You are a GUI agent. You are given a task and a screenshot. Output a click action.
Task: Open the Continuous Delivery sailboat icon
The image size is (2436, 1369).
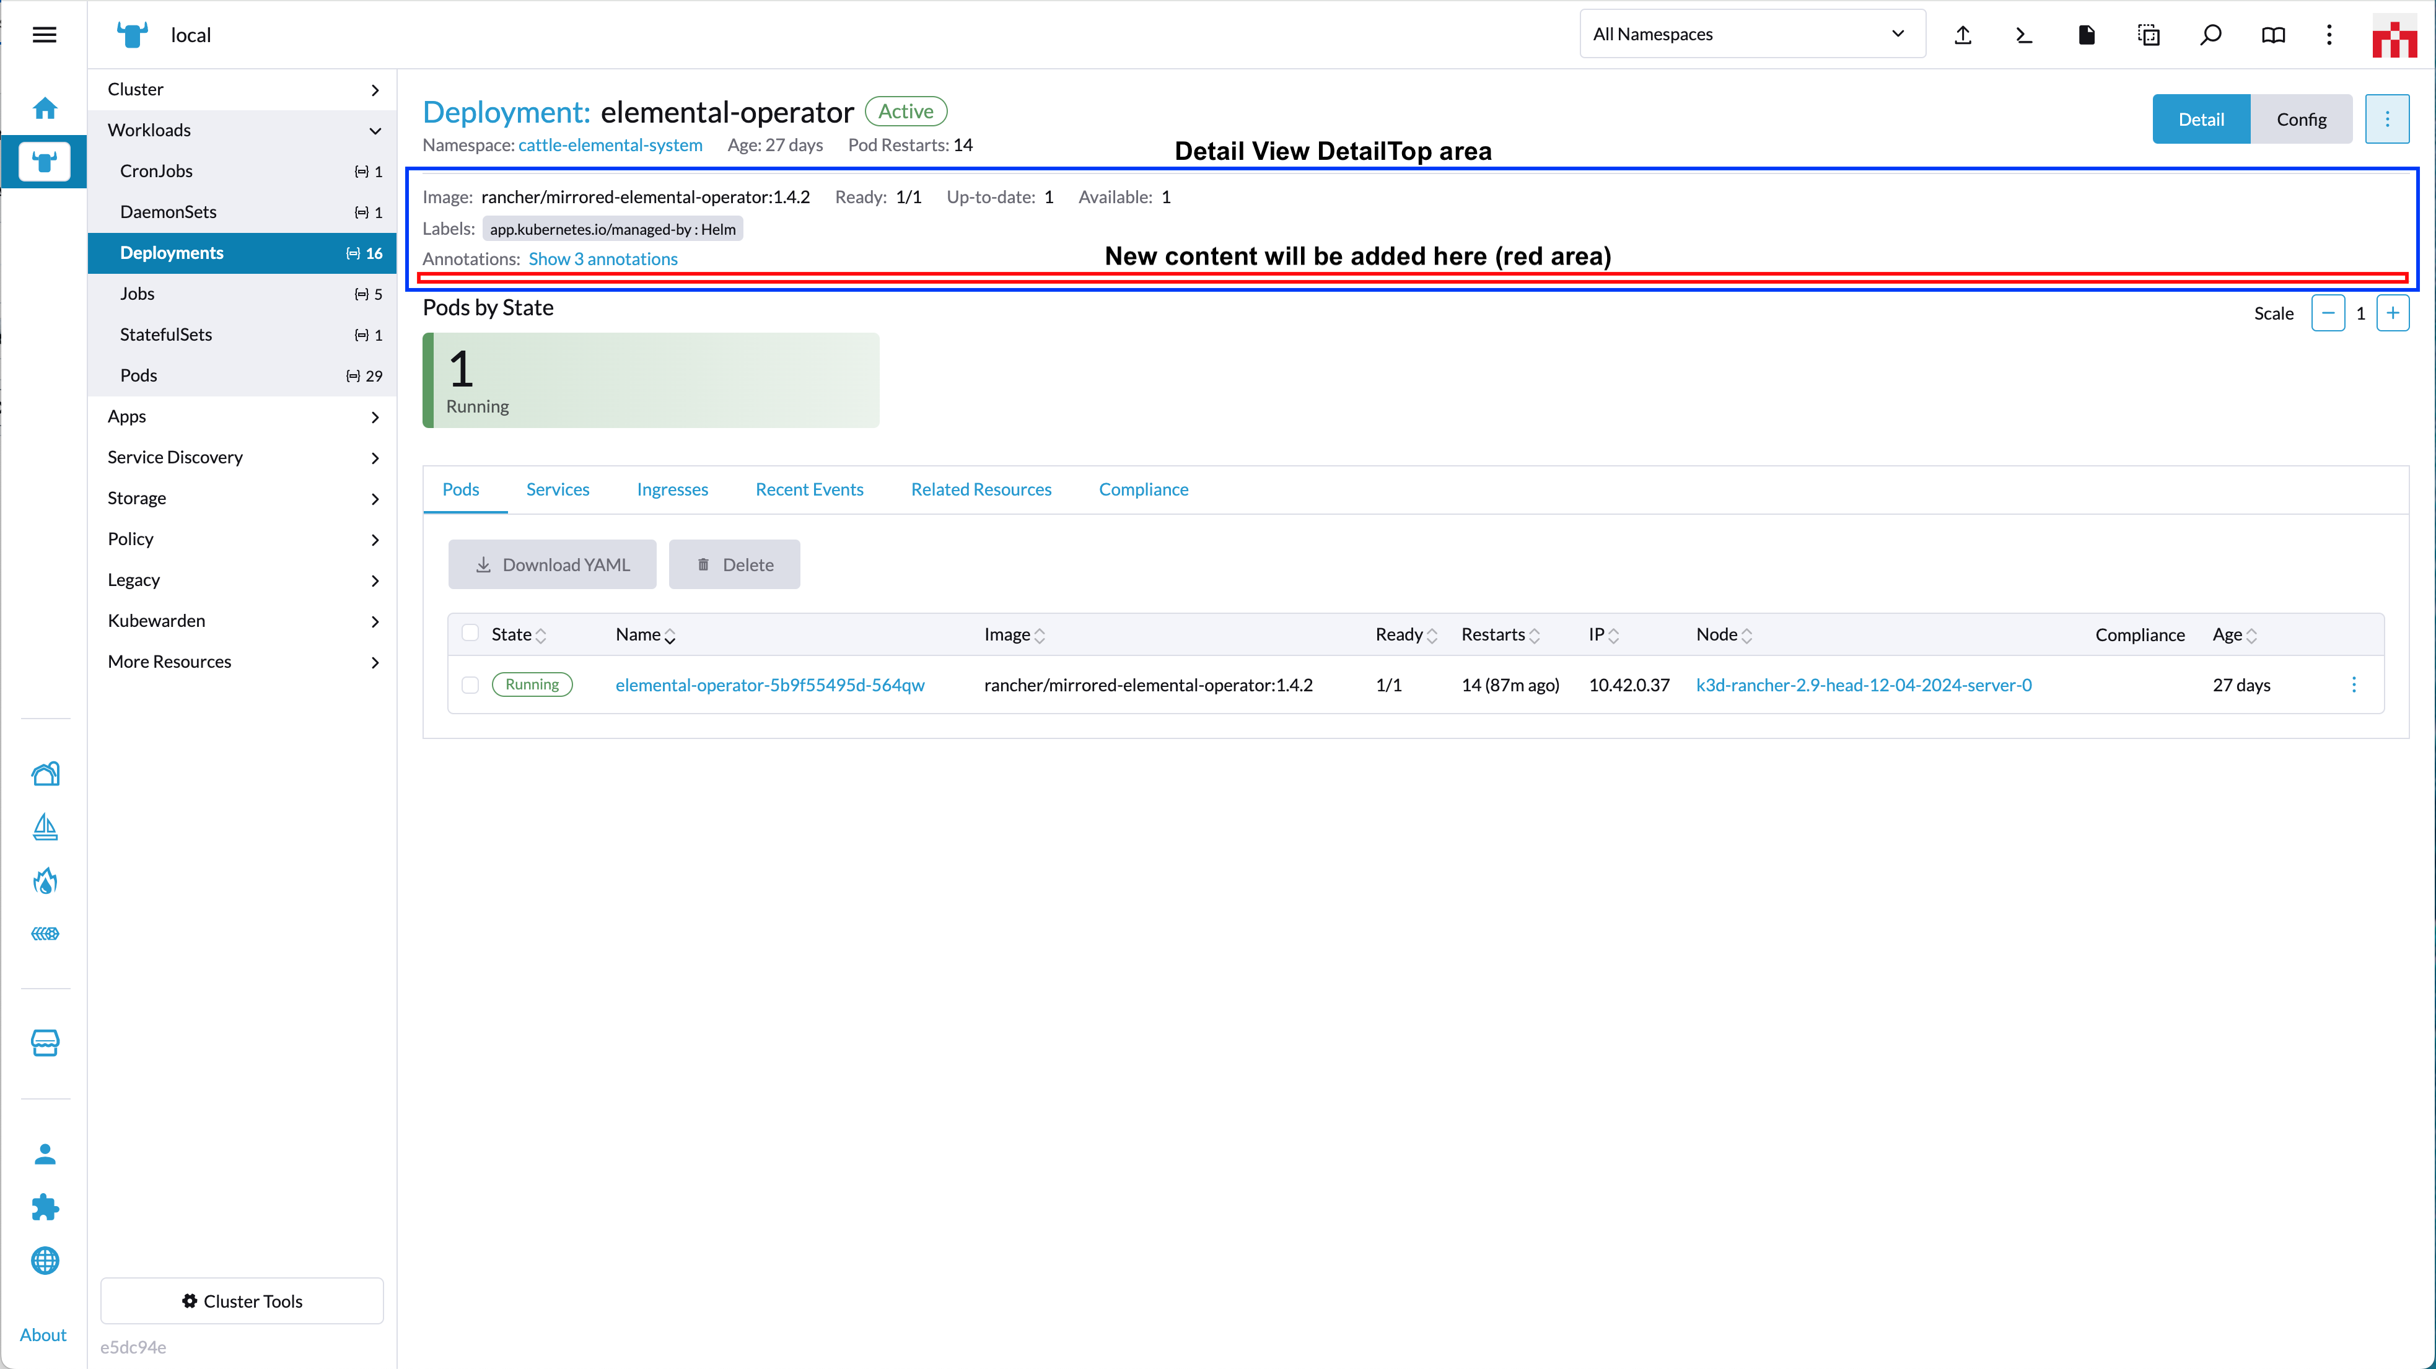click(x=45, y=827)
